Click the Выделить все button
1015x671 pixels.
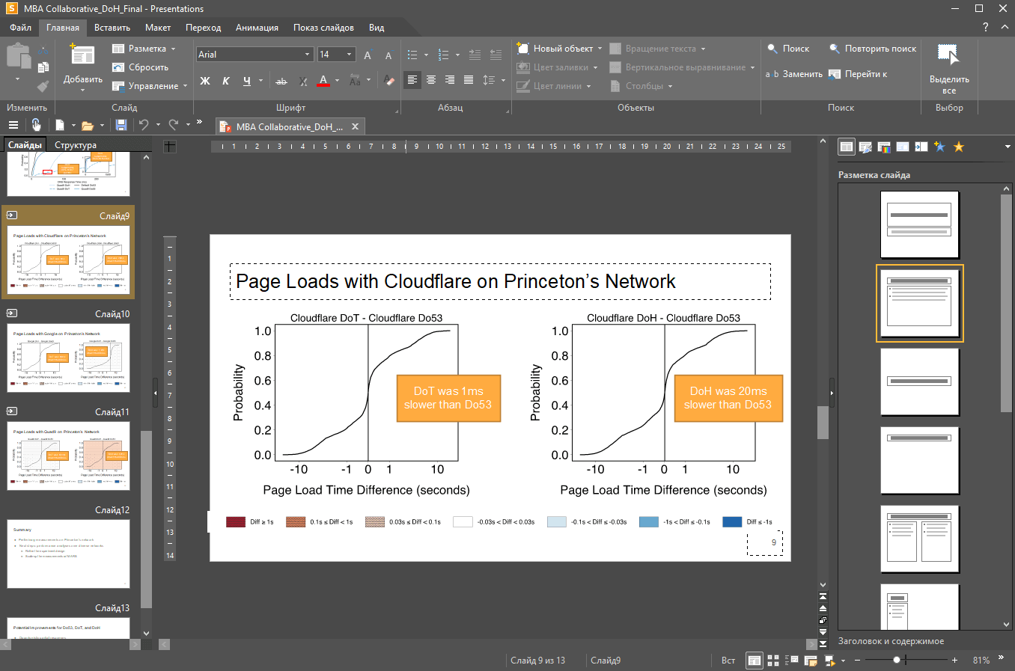[x=949, y=70]
